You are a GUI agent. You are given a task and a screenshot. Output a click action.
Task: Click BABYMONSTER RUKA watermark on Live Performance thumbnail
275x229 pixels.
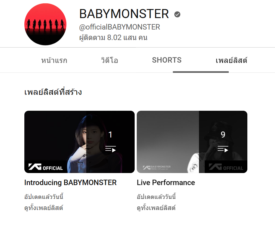coord(157,168)
